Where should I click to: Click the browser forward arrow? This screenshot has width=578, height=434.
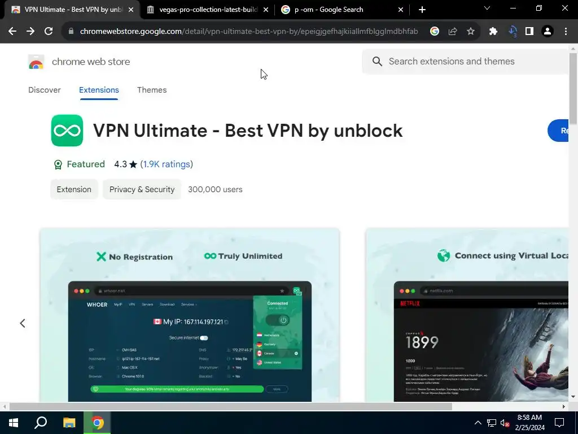pyautogui.click(x=30, y=32)
